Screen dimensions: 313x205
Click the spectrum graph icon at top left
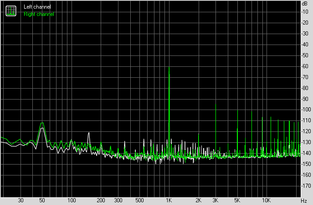[11, 11]
